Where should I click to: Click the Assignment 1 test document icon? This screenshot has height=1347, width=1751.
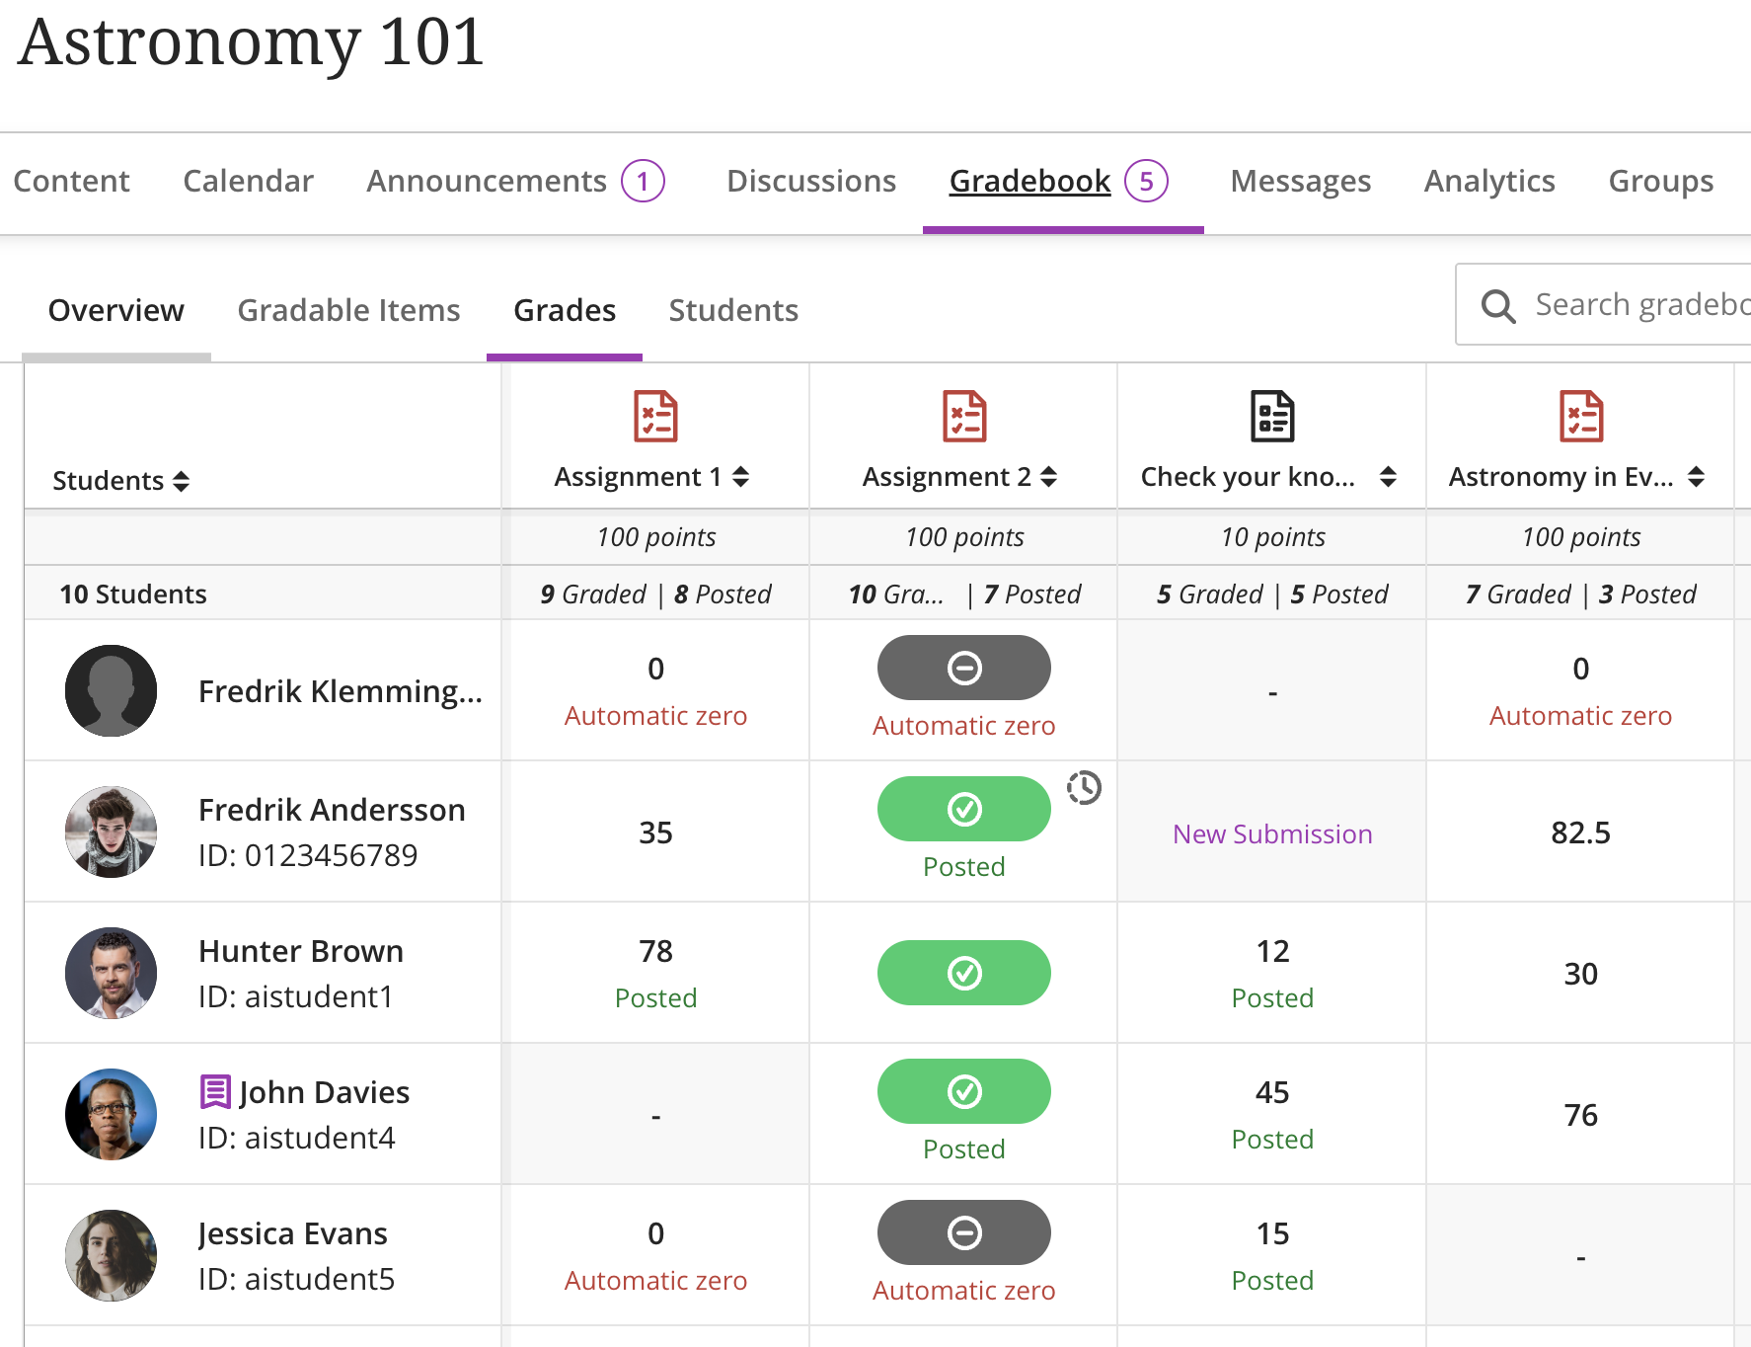tap(654, 417)
